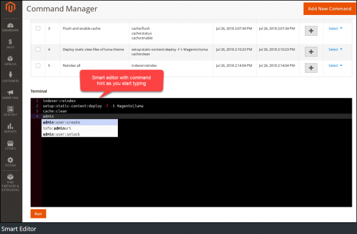Click the Terminal section label
The width and height of the screenshot is (357, 234).
click(38, 92)
